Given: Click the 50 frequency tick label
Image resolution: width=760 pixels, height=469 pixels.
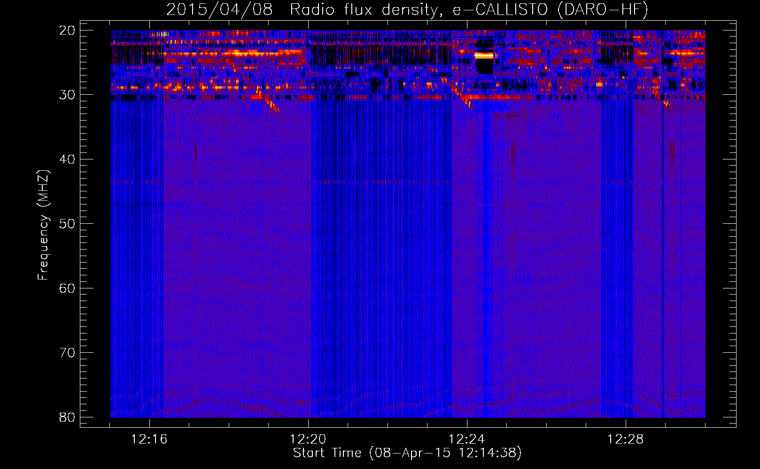Looking at the screenshot, I should point(67,224).
